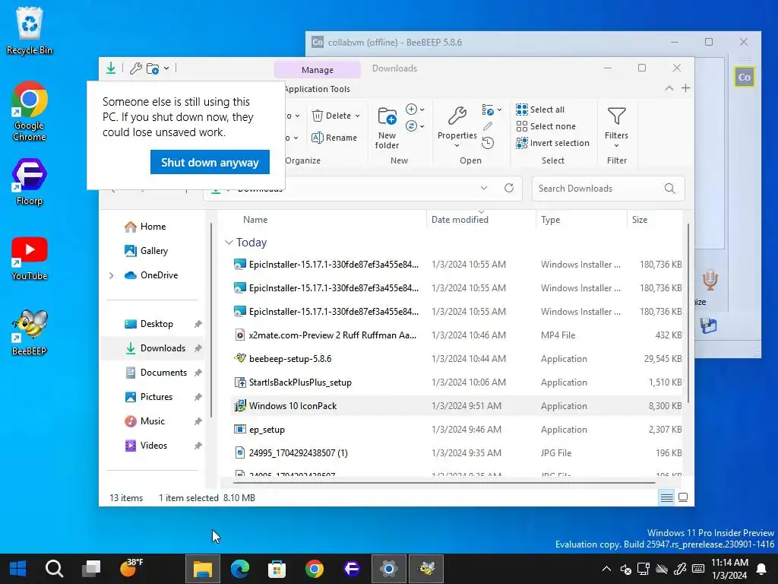Click the Shut down anyway button
778x584 pixels.
point(210,163)
